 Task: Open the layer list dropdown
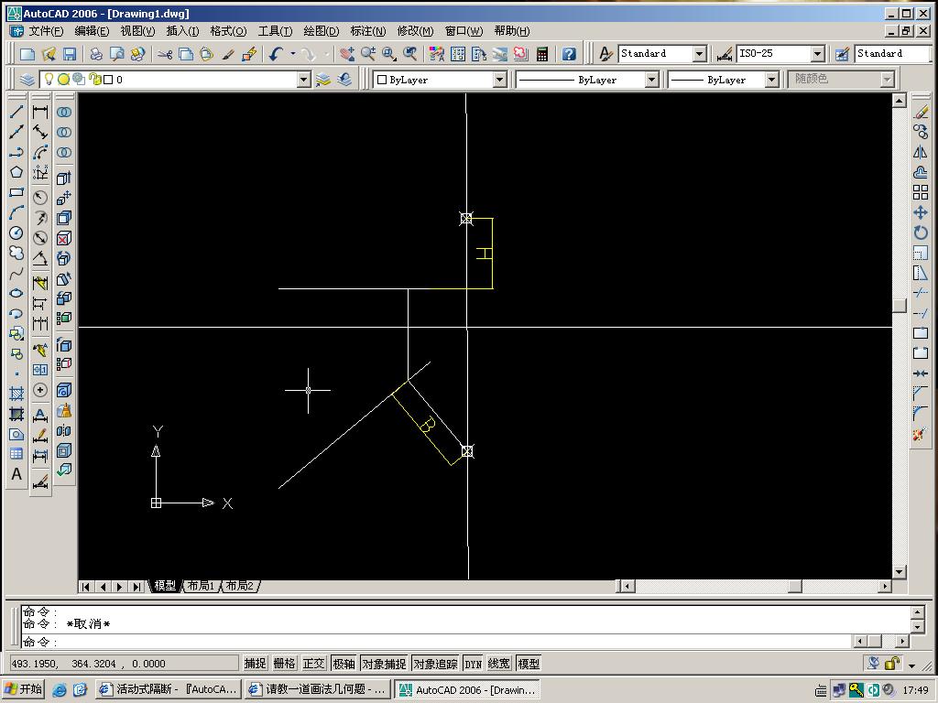point(304,80)
